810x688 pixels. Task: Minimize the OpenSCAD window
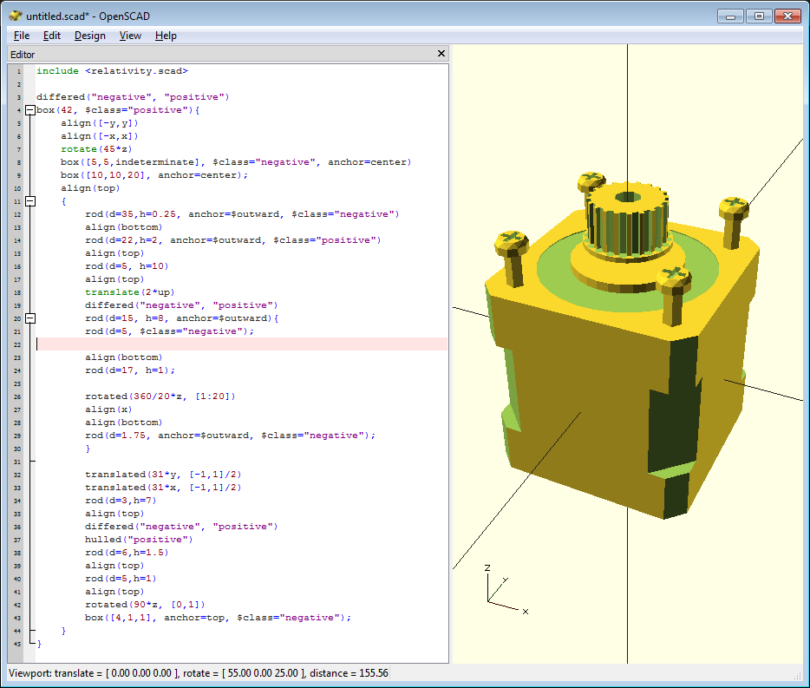[730, 16]
